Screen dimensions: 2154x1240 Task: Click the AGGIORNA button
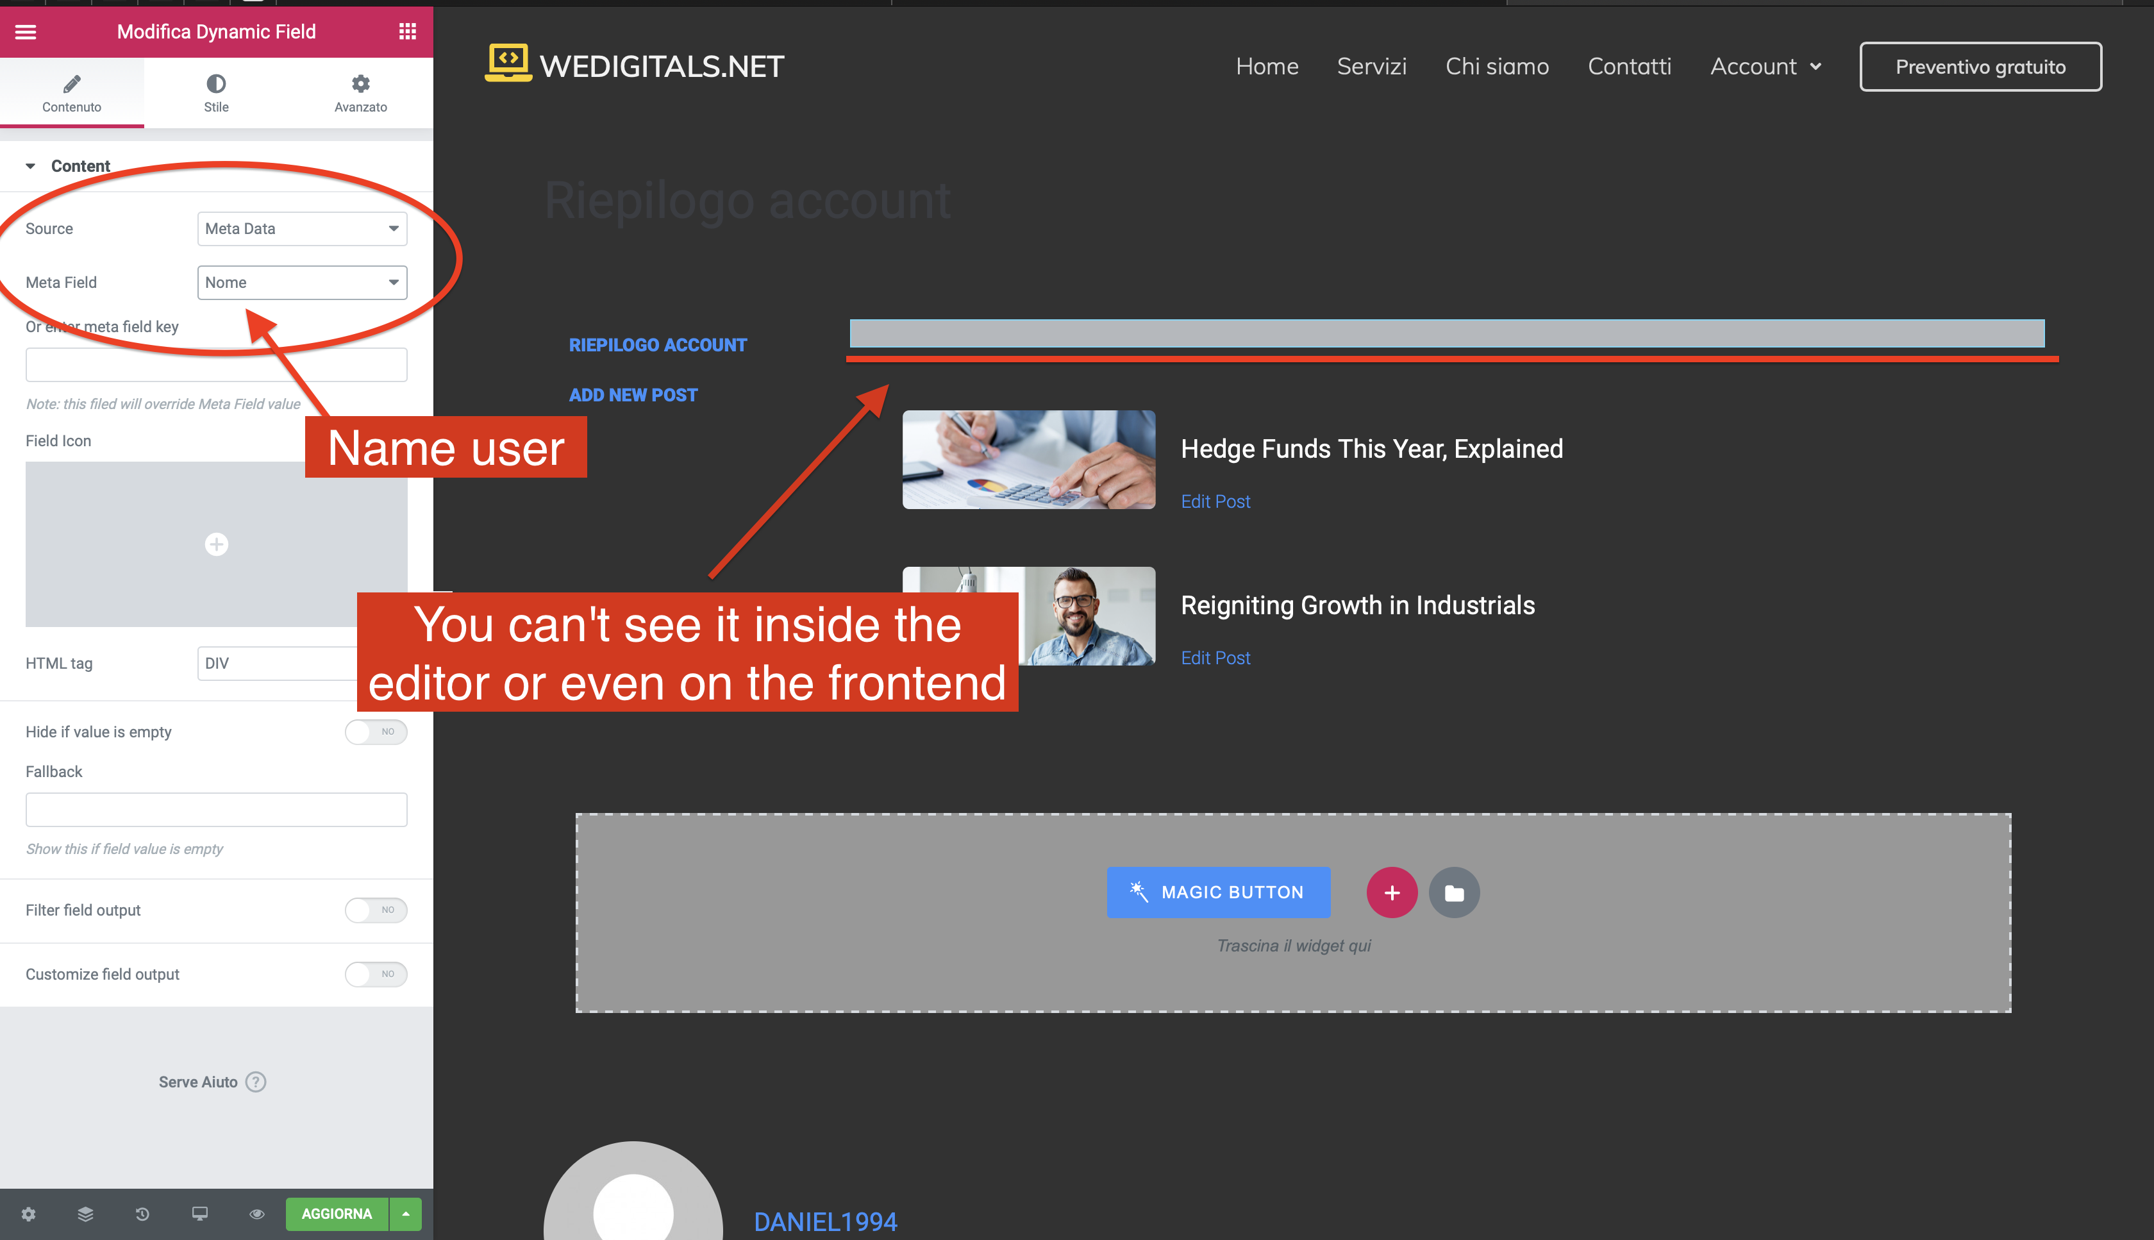(337, 1214)
